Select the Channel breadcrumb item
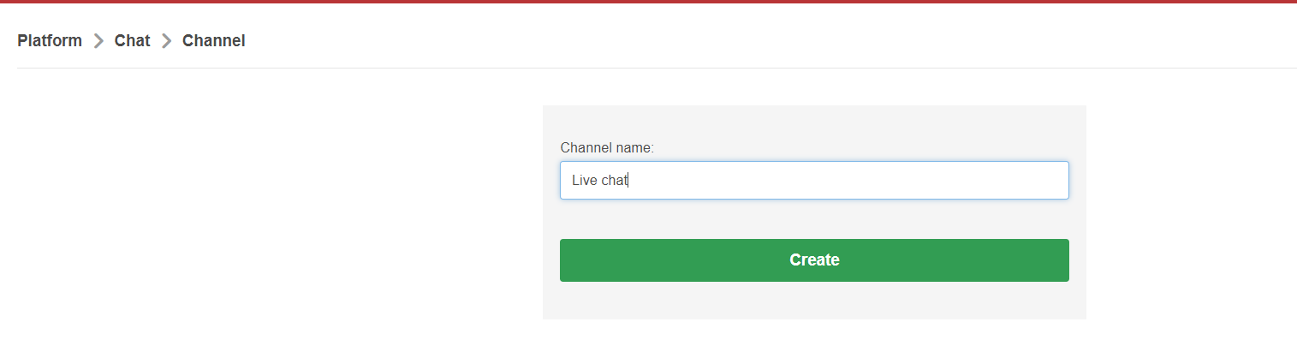Image resolution: width=1297 pixels, height=358 pixels. pos(214,40)
